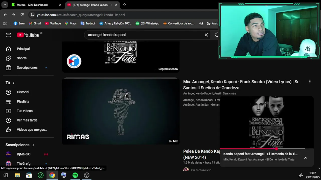Go back in browser history
The height and width of the screenshot is (180, 321).
pos(5,15)
